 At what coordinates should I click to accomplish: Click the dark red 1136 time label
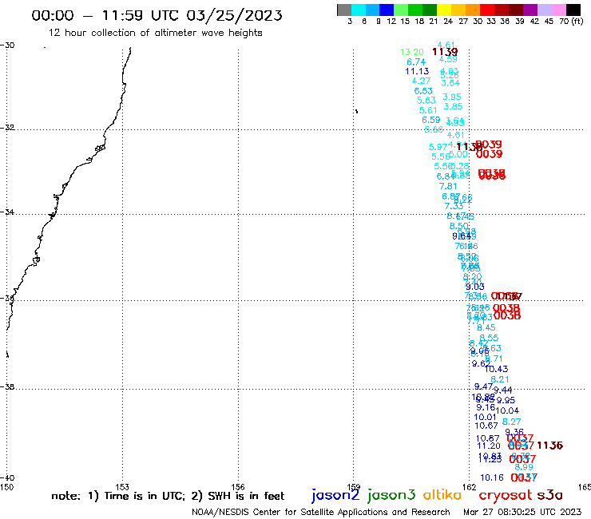pyautogui.click(x=550, y=446)
